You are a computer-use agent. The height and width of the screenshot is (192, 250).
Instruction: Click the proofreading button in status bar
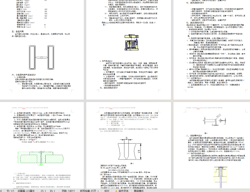click(x=107, y=191)
